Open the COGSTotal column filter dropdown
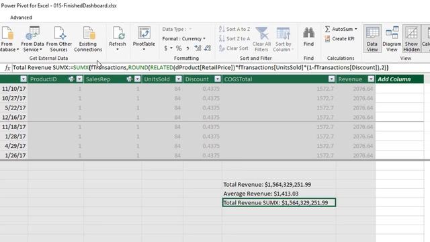The height and width of the screenshot is (242, 430). [x=331, y=79]
